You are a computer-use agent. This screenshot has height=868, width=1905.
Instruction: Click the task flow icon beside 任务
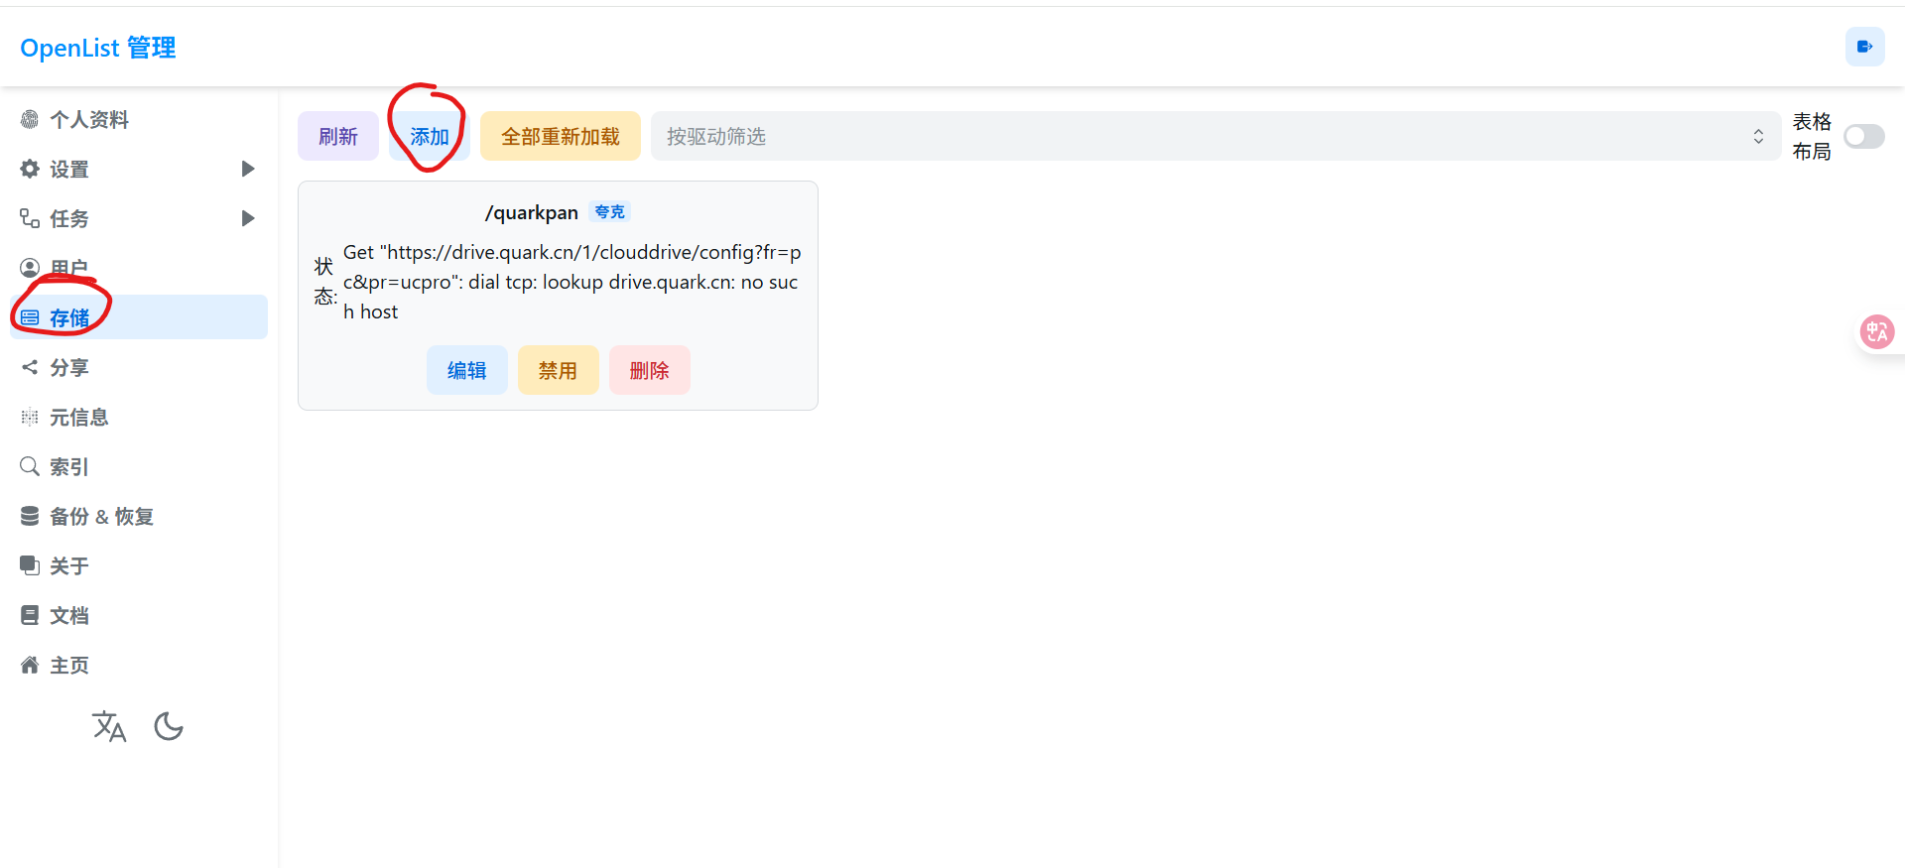pos(30,218)
